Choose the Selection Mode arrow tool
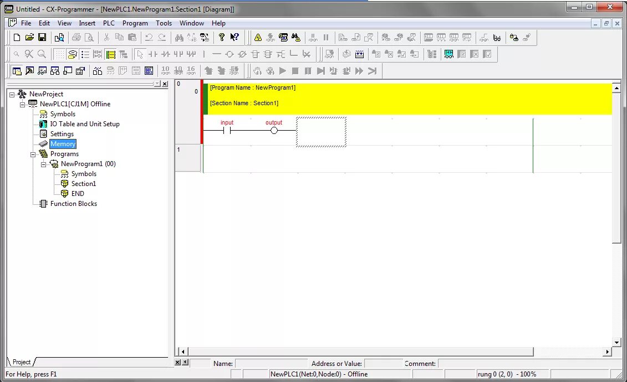The image size is (627, 382). pos(140,54)
